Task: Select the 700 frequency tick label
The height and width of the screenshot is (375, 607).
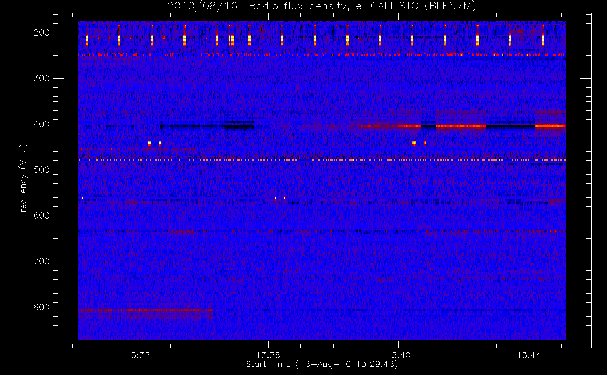Action: [42, 261]
